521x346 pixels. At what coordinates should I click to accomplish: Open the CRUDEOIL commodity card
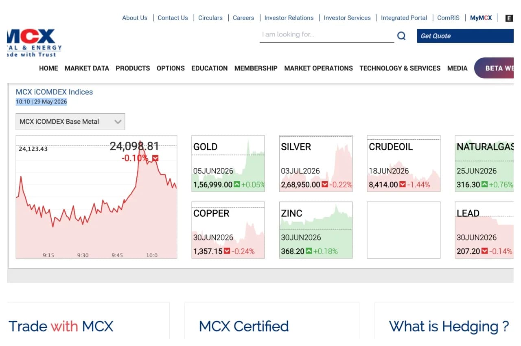(404, 164)
